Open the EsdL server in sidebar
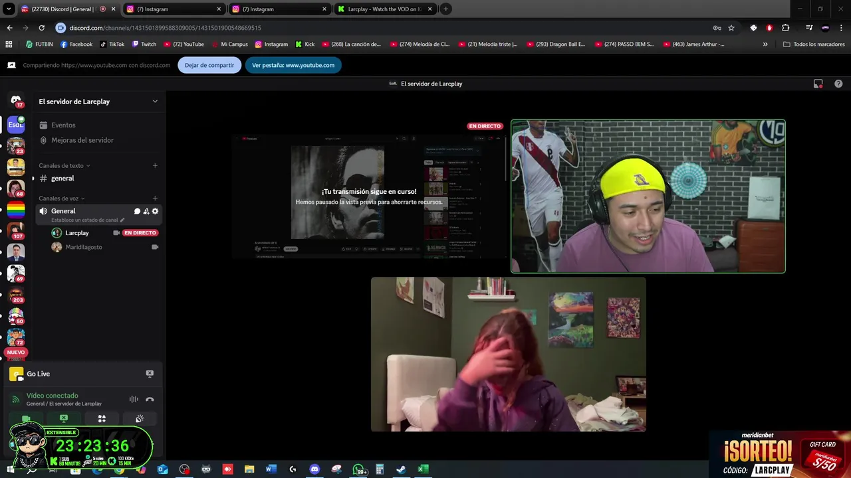The width and height of the screenshot is (851, 478). click(x=16, y=124)
